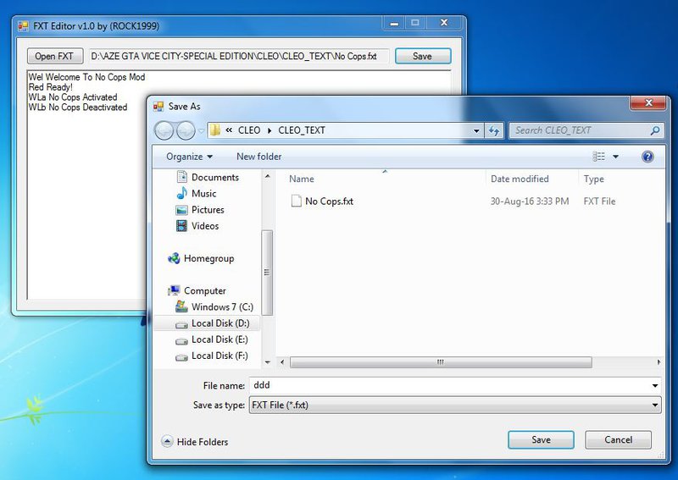
Task: Click the FXT Editor title bar icon
Action: (x=23, y=26)
